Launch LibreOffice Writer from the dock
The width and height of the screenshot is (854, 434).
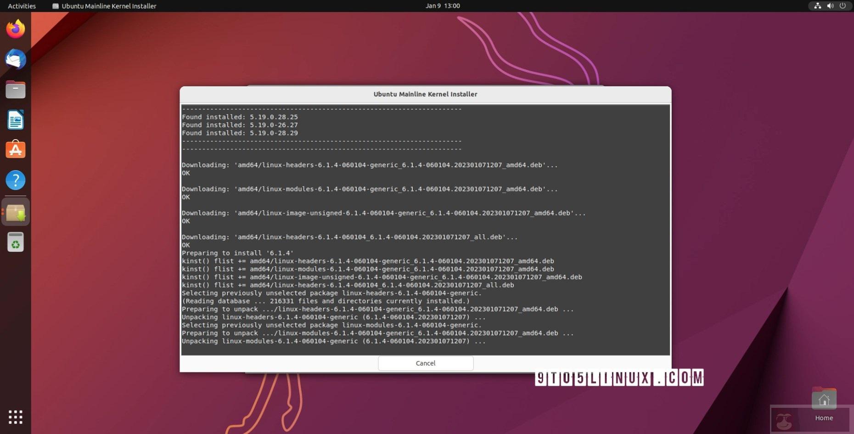[x=15, y=120]
